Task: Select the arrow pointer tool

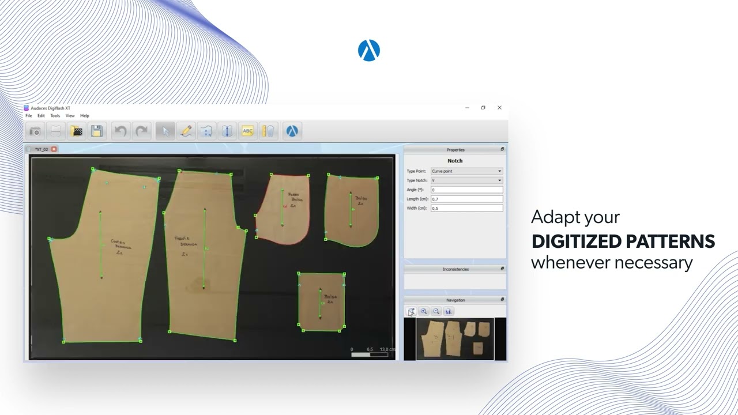Action: [165, 131]
